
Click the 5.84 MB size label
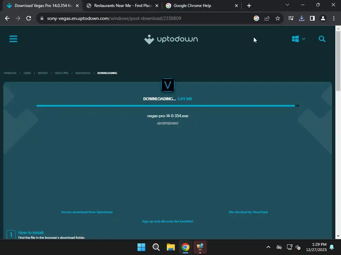184,99
